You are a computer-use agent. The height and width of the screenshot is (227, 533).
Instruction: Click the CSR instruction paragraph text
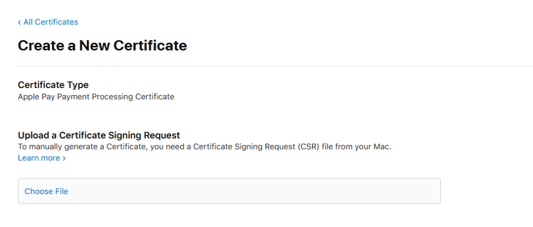[204, 147]
